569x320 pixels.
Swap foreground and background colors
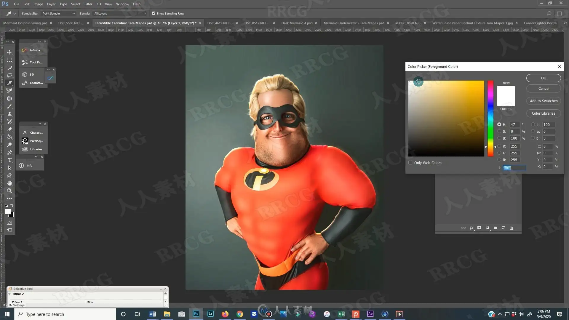(12, 205)
